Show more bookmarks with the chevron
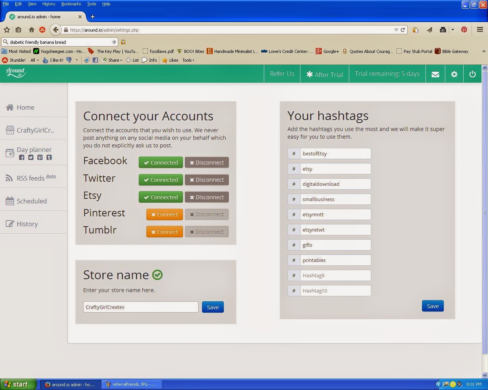 pos(484,51)
